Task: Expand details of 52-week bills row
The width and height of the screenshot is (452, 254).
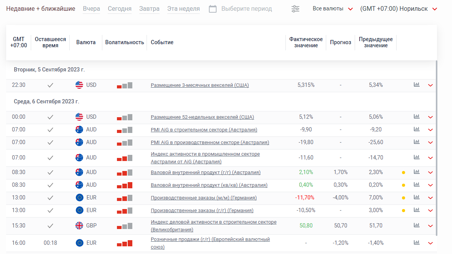Action: click(x=430, y=117)
